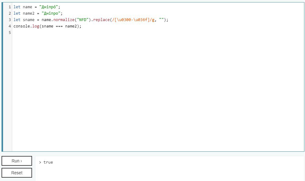Click line number 4 in the gutter
This screenshot has height=181, width=305.
click(x=10, y=26)
